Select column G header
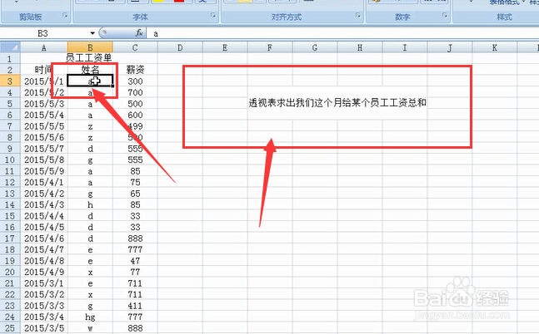Viewport: 539px width, 334px height. (x=315, y=47)
